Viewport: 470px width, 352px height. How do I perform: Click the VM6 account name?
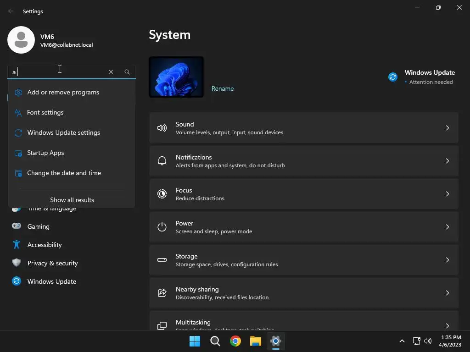(x=47, y=37)
